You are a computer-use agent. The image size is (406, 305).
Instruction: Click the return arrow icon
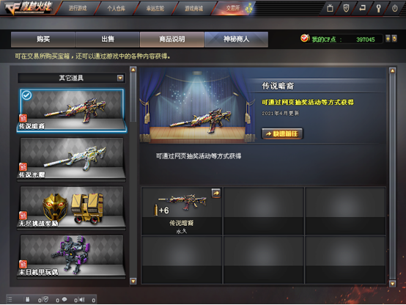point(362,8)
